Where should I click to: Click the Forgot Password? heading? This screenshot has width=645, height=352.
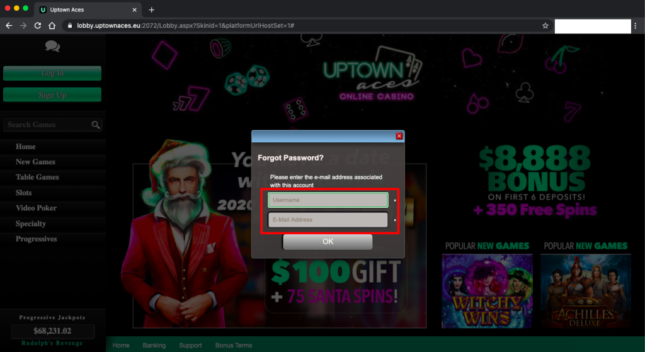(x=290, y=157)
